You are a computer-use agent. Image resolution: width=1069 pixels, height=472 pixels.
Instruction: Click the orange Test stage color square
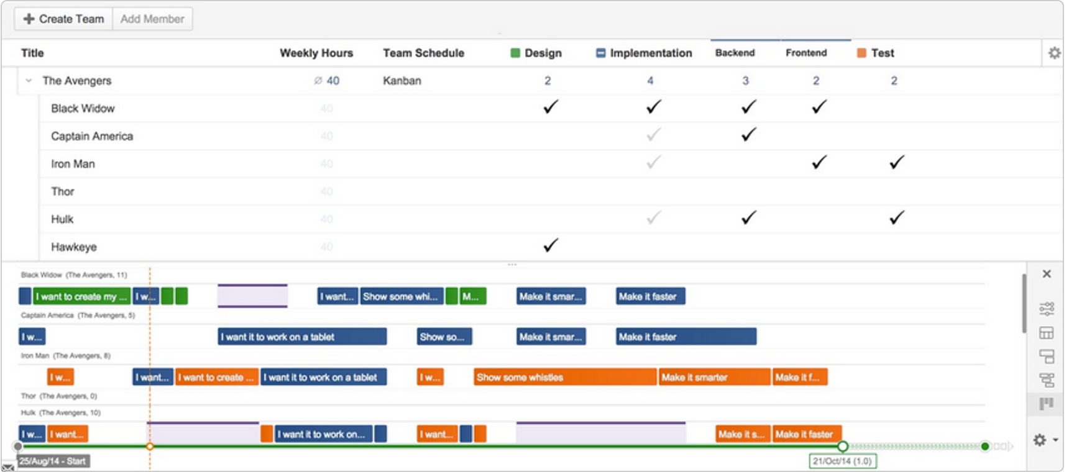861,53
